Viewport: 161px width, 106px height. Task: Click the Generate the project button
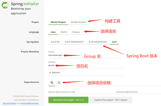pyautogui.click(x=68, y=100)
